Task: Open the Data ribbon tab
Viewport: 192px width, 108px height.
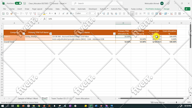Action: (57, 9)
